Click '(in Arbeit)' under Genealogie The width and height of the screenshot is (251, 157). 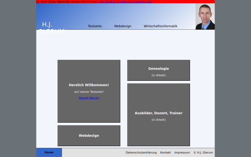159,75
